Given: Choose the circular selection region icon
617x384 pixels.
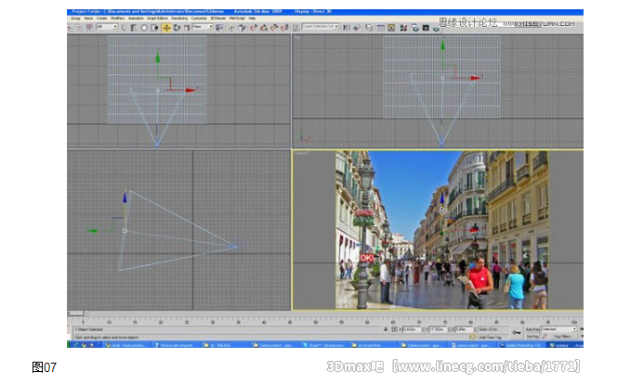Looking at the screenshot, I should pyautogui.click(x=144, y=28).
